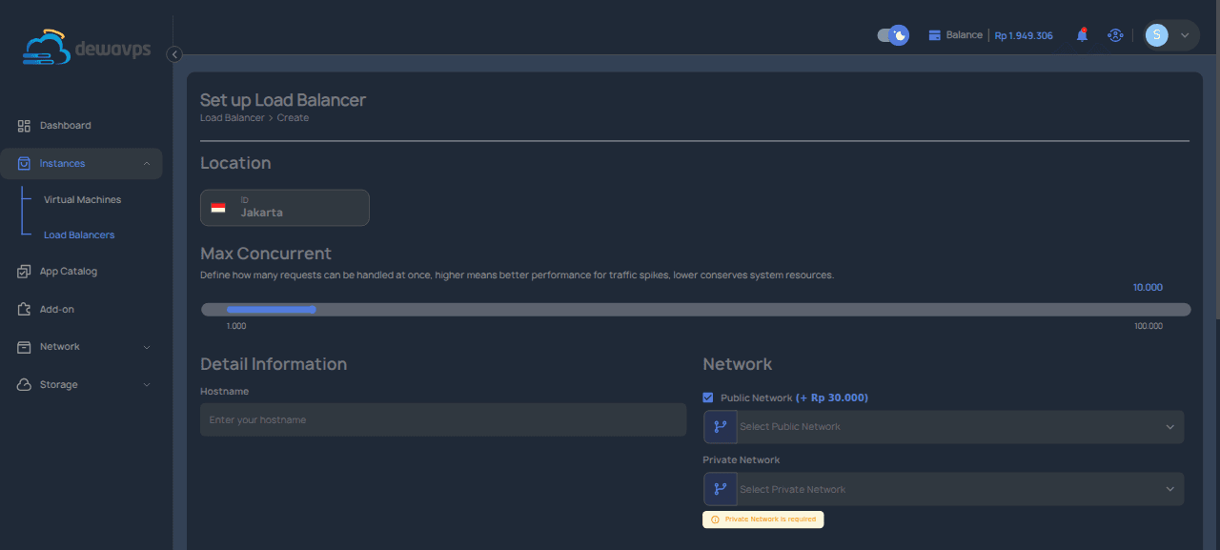Image resolution: width=1220 pixels, height=550 pixels.
Task: Collapse the Instances menu chevron
Action: pyautogui.click(x=147, y=164)
